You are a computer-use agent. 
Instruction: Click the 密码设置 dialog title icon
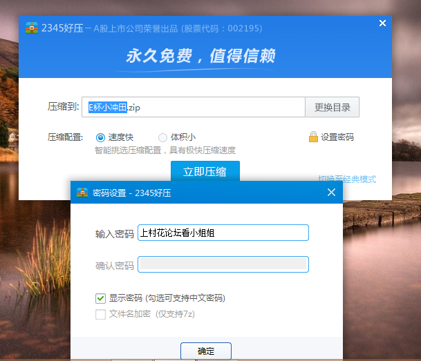pyautogui.click(x=82, y=193)
